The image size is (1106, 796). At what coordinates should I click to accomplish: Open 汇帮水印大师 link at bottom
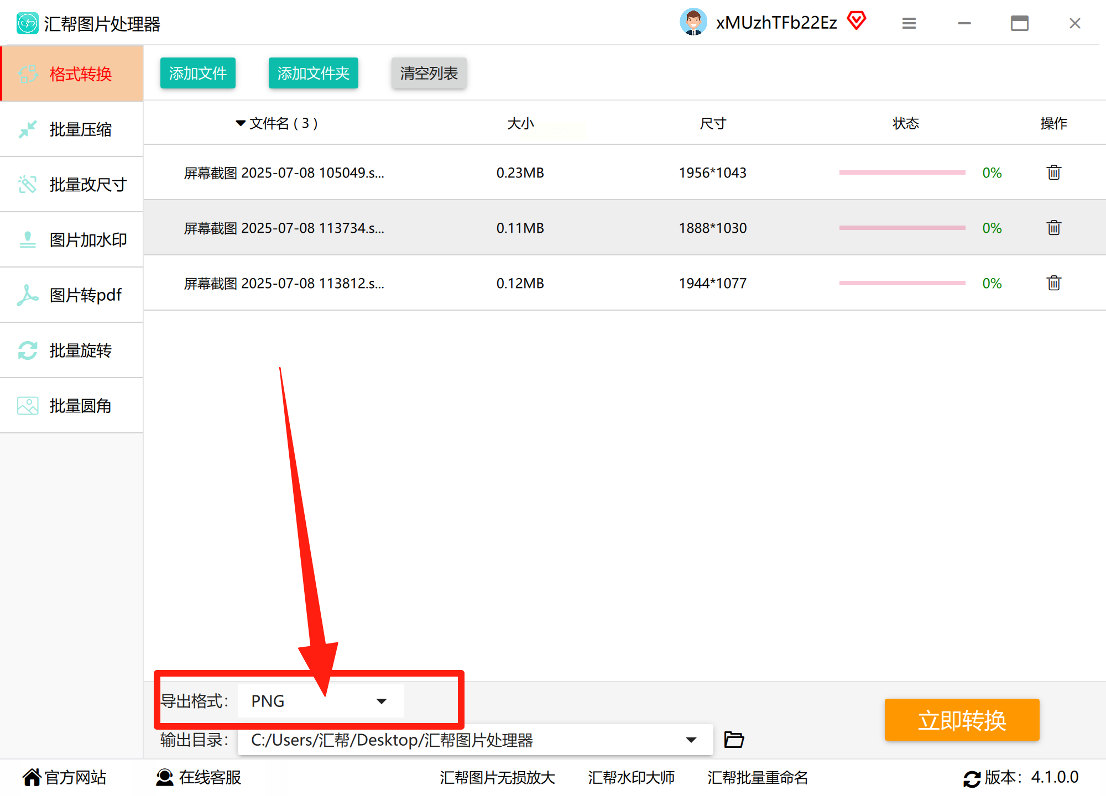(631, 778)
